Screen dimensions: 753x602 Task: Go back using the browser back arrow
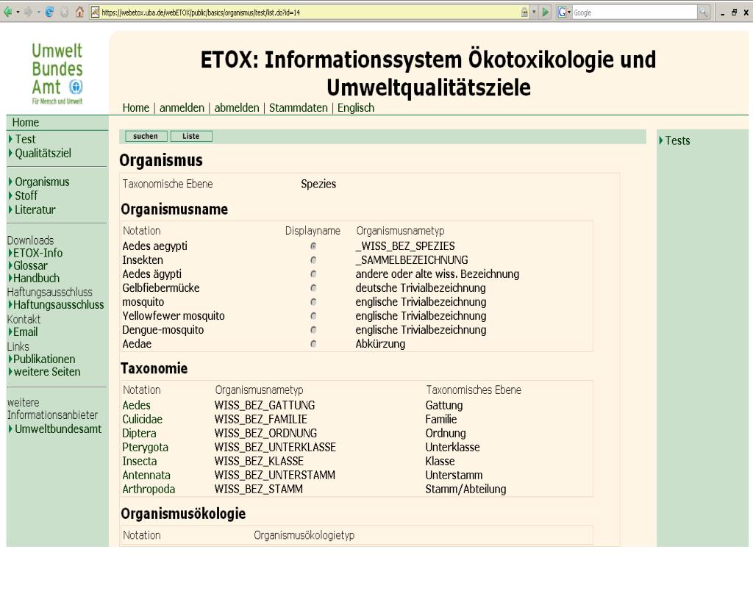point(7,12)
